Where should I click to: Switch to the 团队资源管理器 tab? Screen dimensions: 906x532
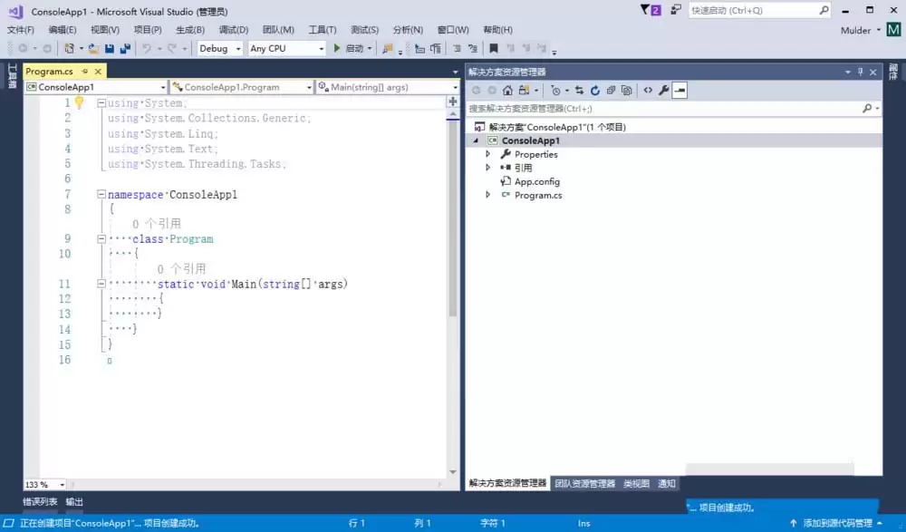587,483
